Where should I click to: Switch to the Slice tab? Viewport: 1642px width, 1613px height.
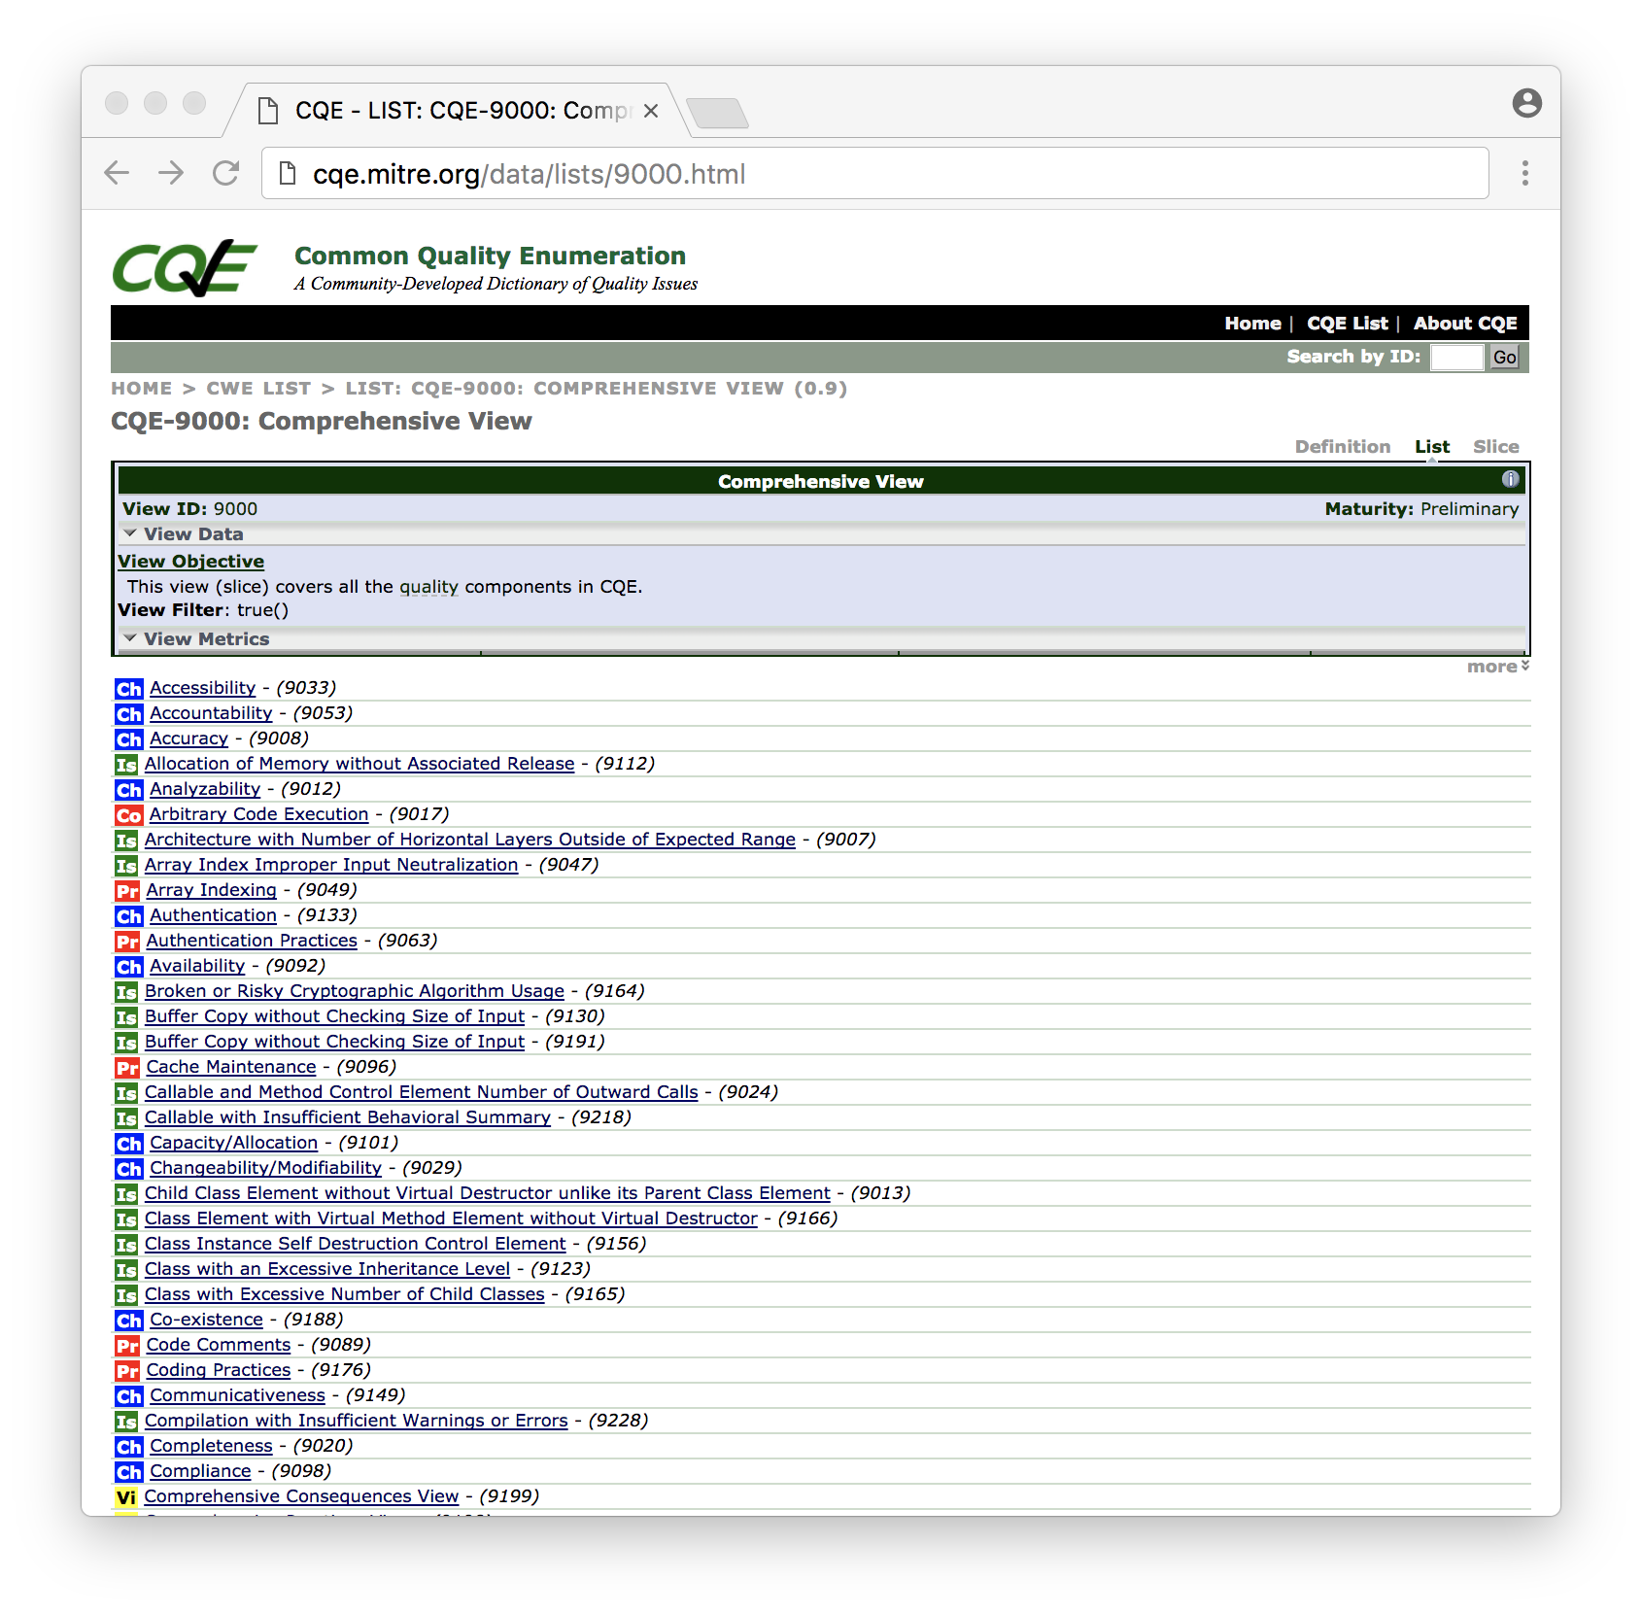(1495, 447)
